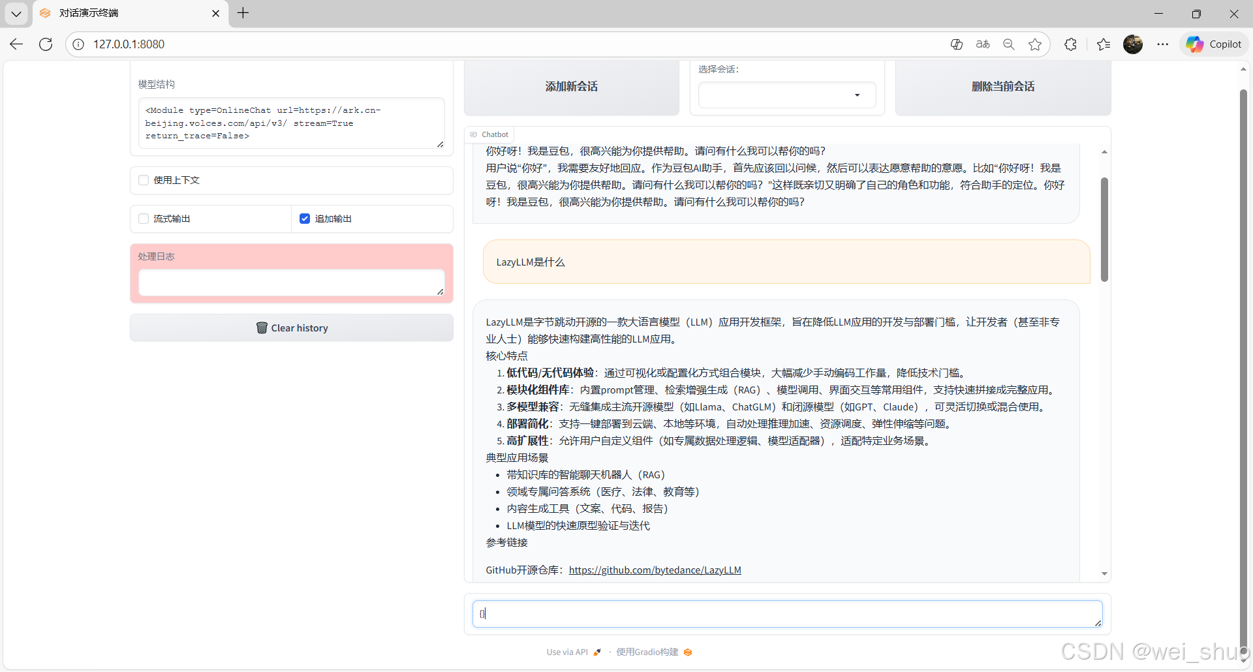Minimize the browser window

(x=1158, y=13)
